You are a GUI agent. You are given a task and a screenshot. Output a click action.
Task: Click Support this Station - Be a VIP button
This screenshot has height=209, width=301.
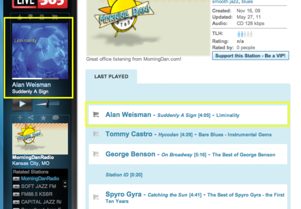click(x=251, y=56)
